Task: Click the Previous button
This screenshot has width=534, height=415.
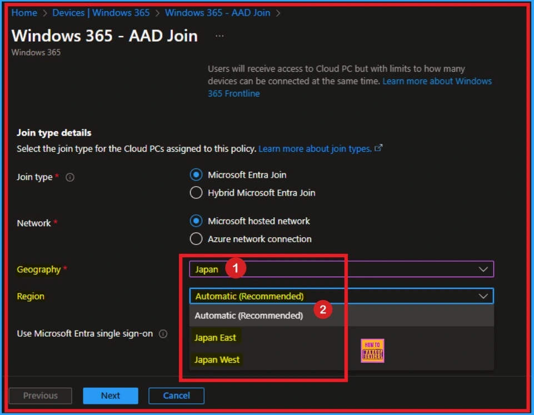Action: tap(41, 396)
